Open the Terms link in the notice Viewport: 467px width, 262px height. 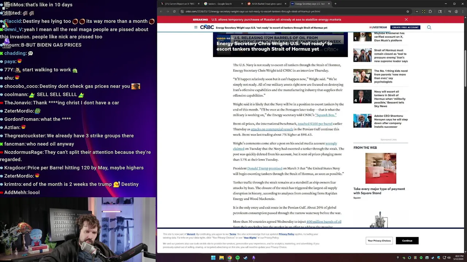pyautogui.click(x=232, y=234)
